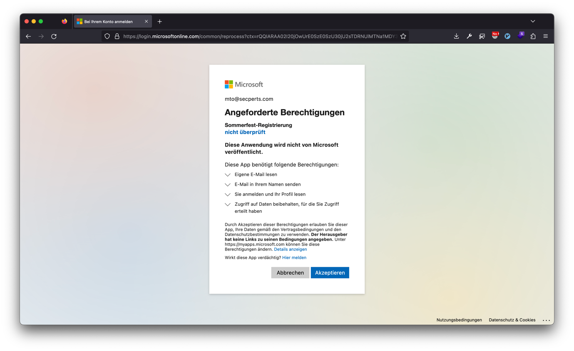Open the wrench developer tools icon
Viewport: 574px width, 351px height.
469,37
